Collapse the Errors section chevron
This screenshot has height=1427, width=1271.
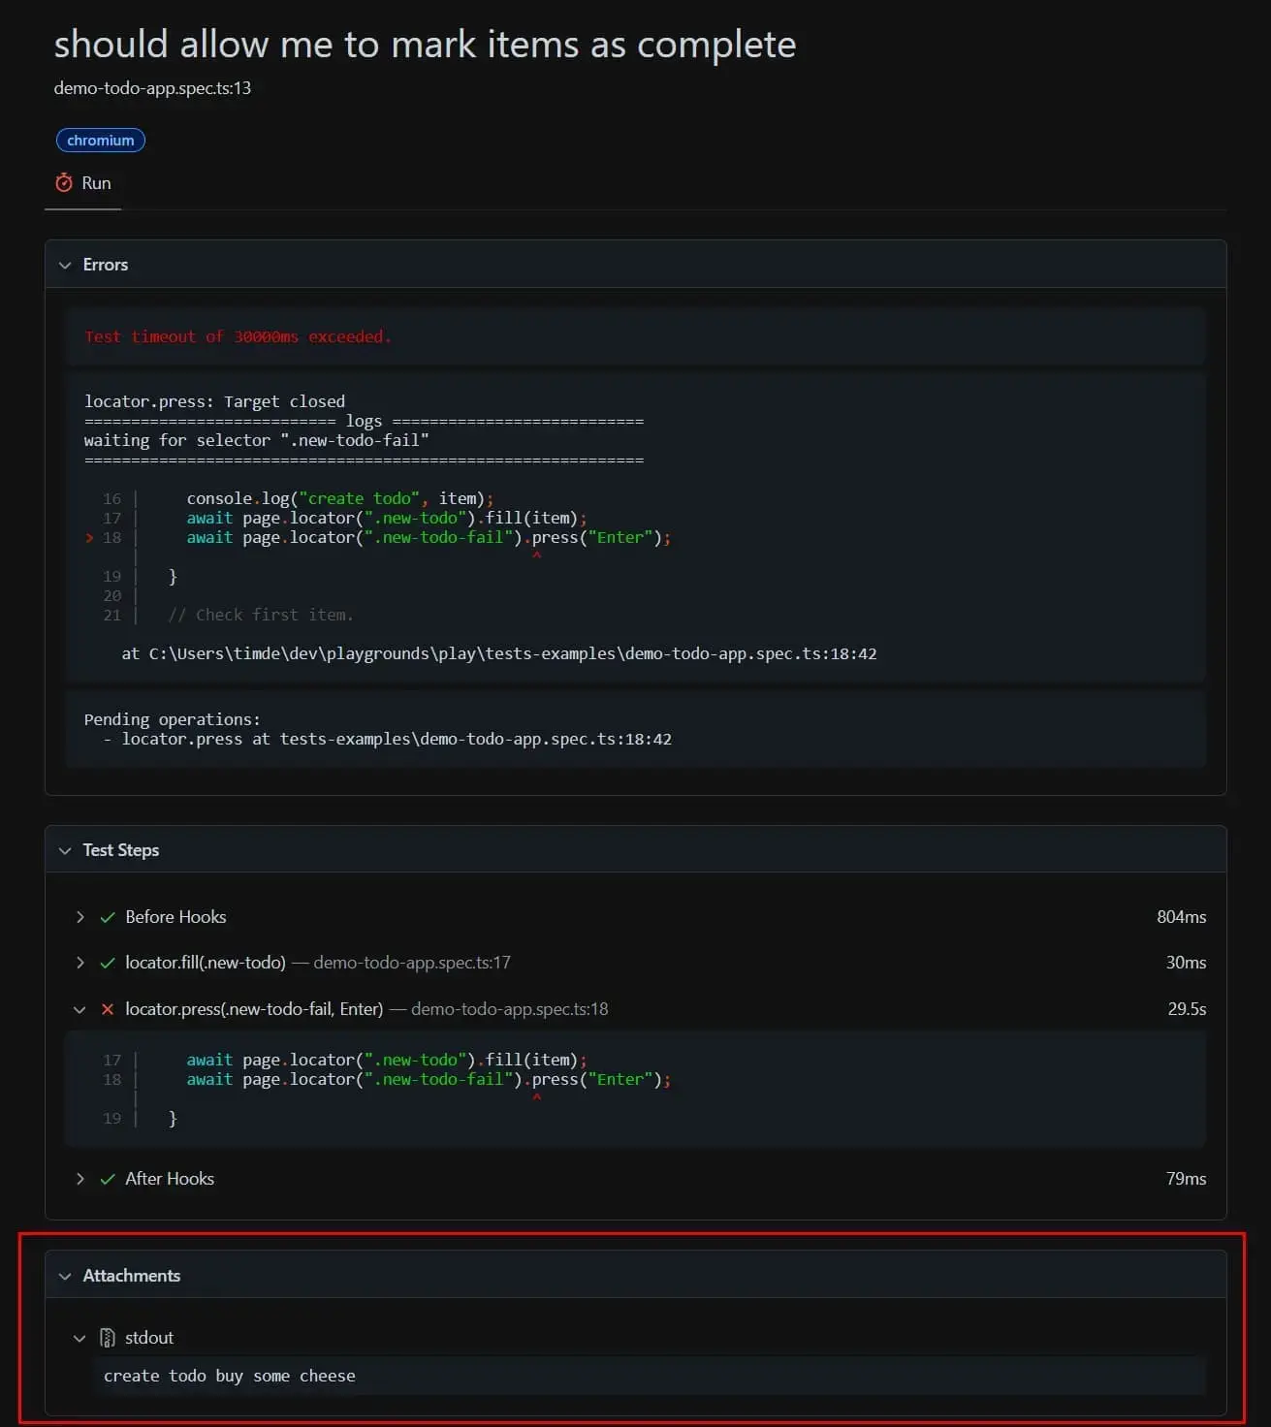65,265
